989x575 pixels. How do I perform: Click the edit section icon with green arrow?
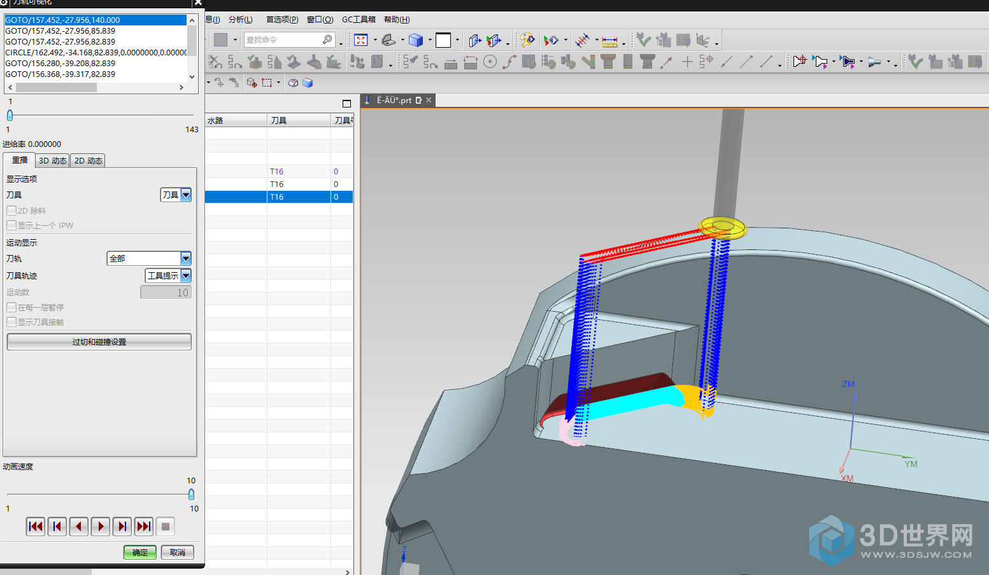pyautogui.click(x=494, y=40)
